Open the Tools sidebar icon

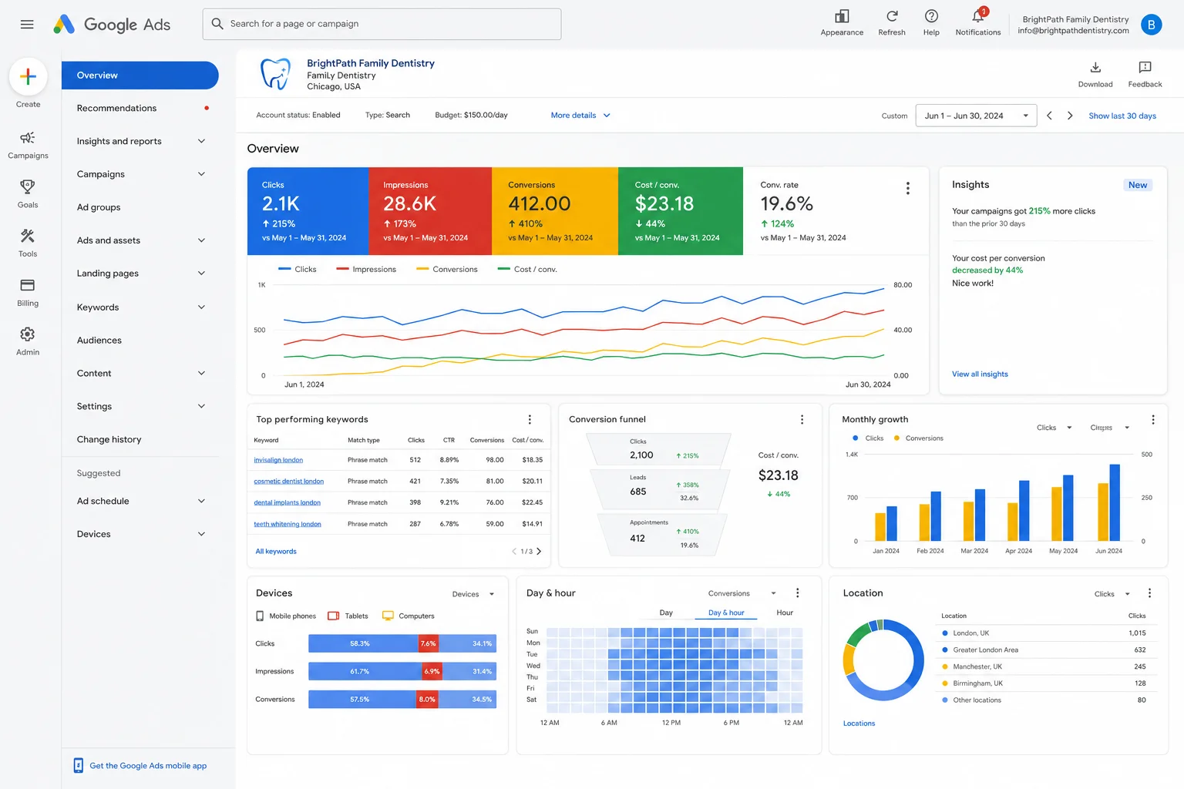coord(28,236)
